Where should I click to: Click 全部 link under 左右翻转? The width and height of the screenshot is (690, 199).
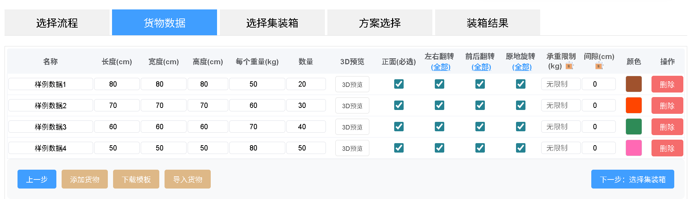[440, 67]
